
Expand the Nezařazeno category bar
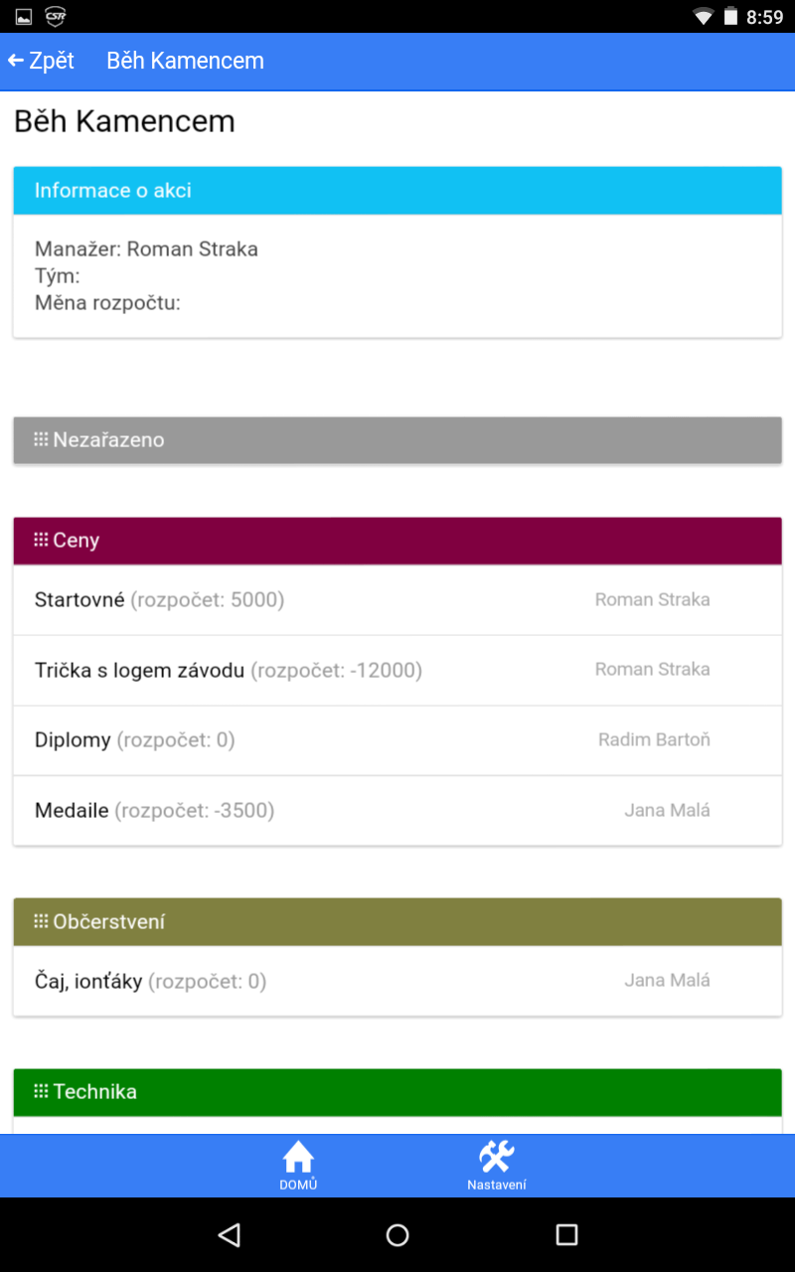(397, 440)
